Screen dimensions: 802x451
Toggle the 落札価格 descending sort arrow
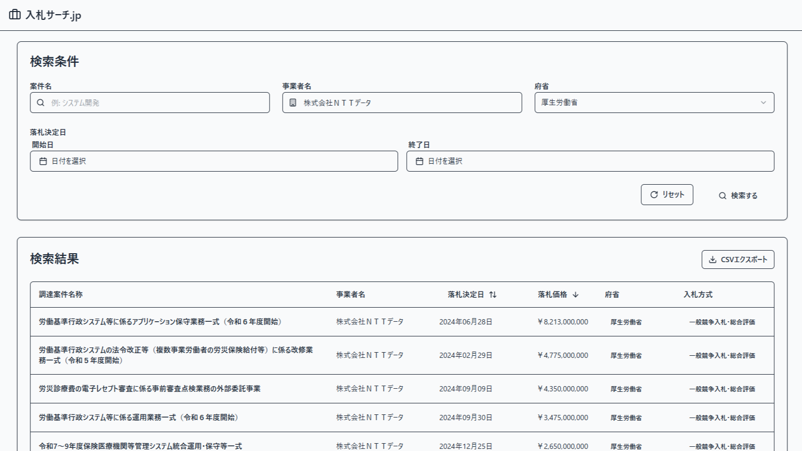click(575, 295)
